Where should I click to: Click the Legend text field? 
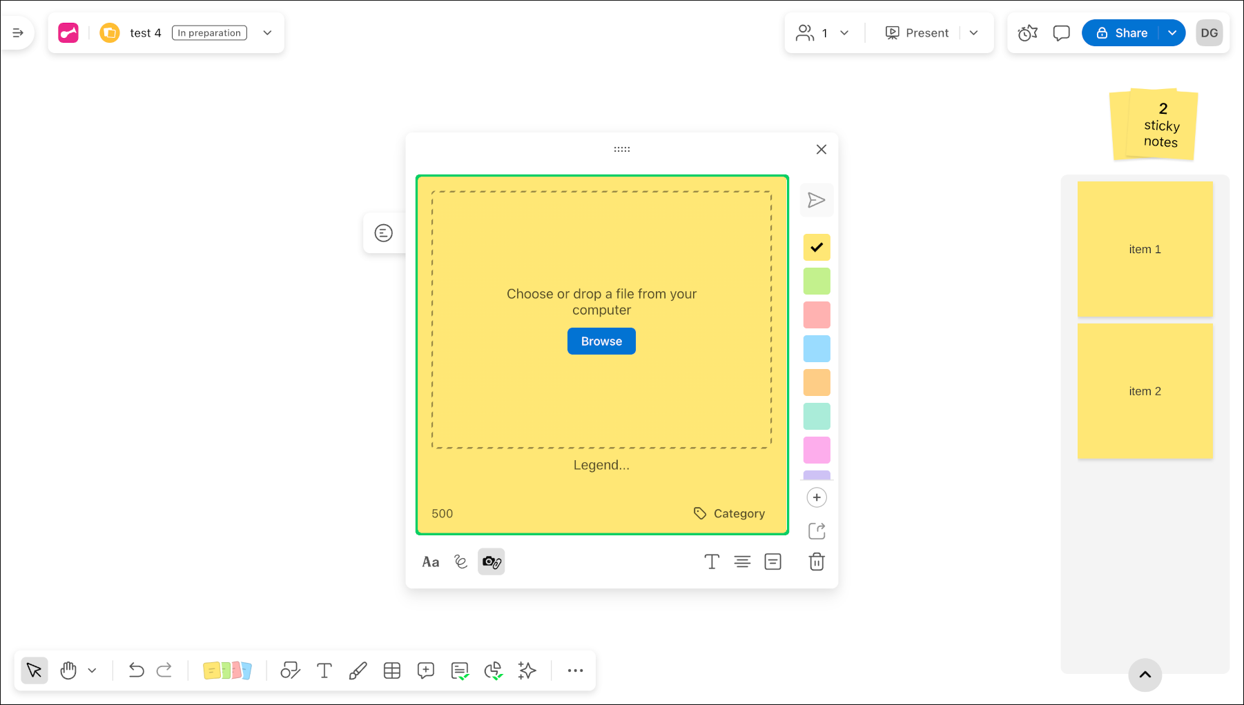(x=601, y=466)
